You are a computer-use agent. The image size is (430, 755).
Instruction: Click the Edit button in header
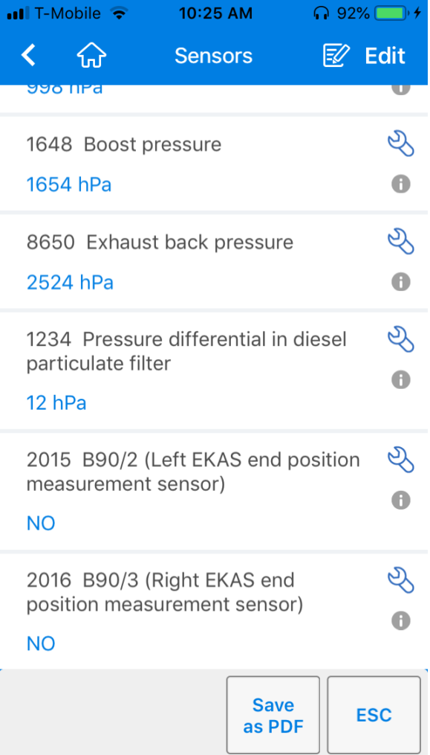point(364,56)
